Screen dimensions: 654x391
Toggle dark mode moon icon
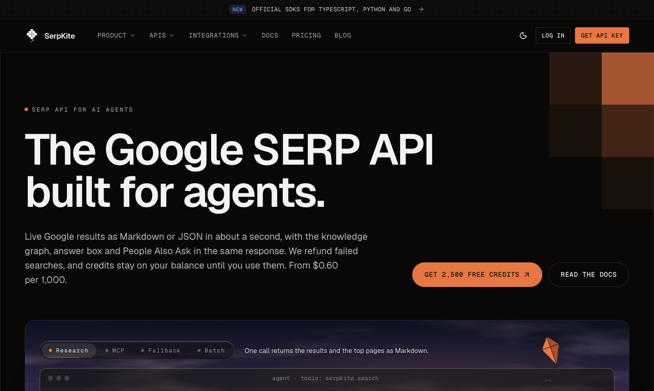click(x=523, y=35)
